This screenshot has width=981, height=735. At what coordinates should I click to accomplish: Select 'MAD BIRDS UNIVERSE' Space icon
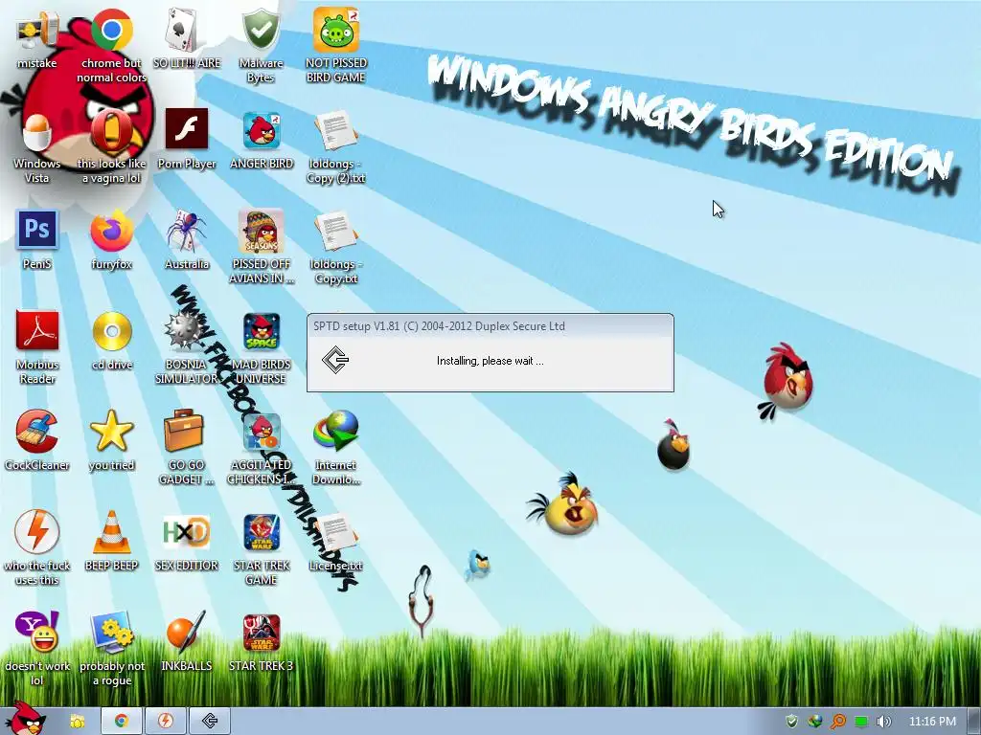tap(262, 347)
